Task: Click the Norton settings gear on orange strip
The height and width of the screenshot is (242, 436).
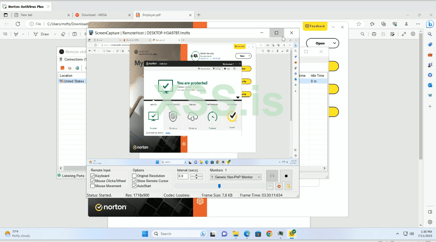Action: tap(200, 202)
